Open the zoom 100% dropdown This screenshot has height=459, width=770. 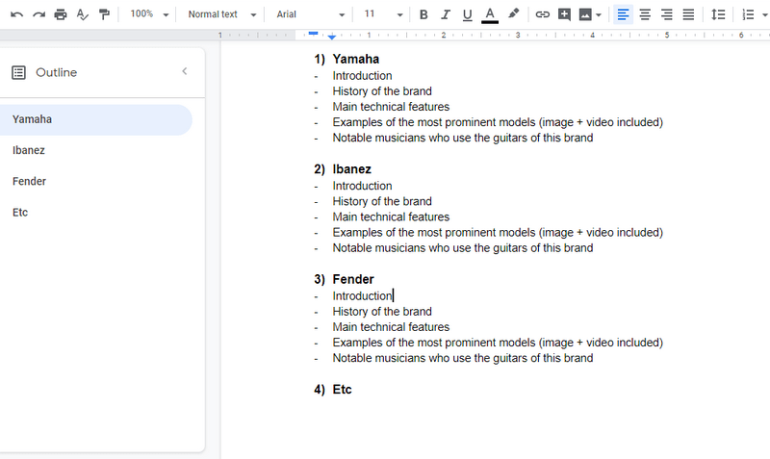coord(149,14)
